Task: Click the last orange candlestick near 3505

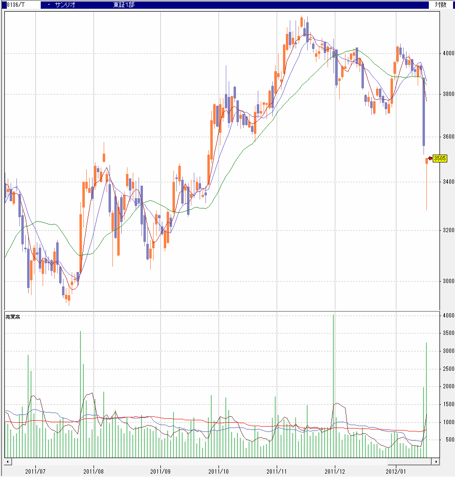Action: [426, 184]
